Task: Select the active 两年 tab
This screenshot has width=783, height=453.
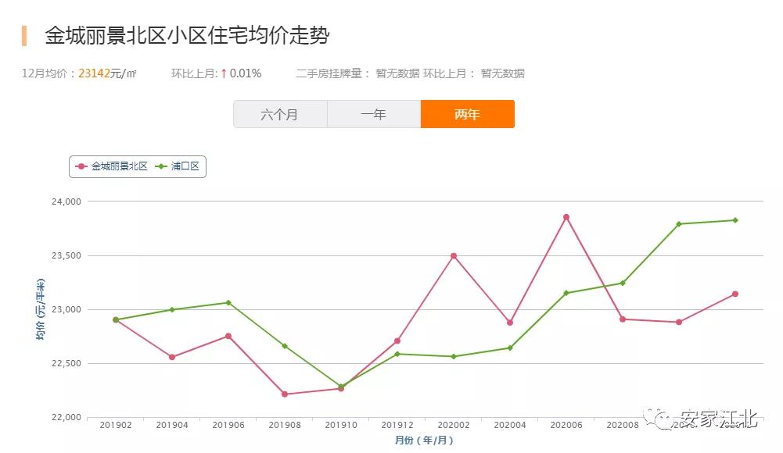Action: tap(467, 113)
